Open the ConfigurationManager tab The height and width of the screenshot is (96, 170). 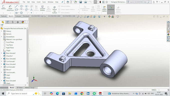13,22
